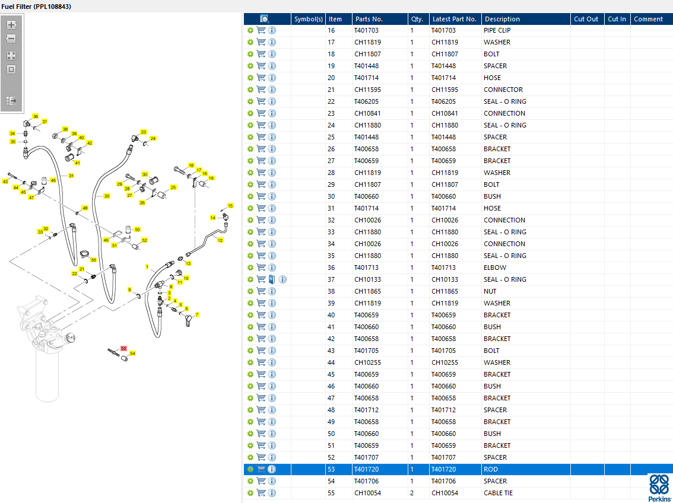Open info for item 30 BUSH
The height and width of the screenshot is (503, 673).
pos(272,196)
